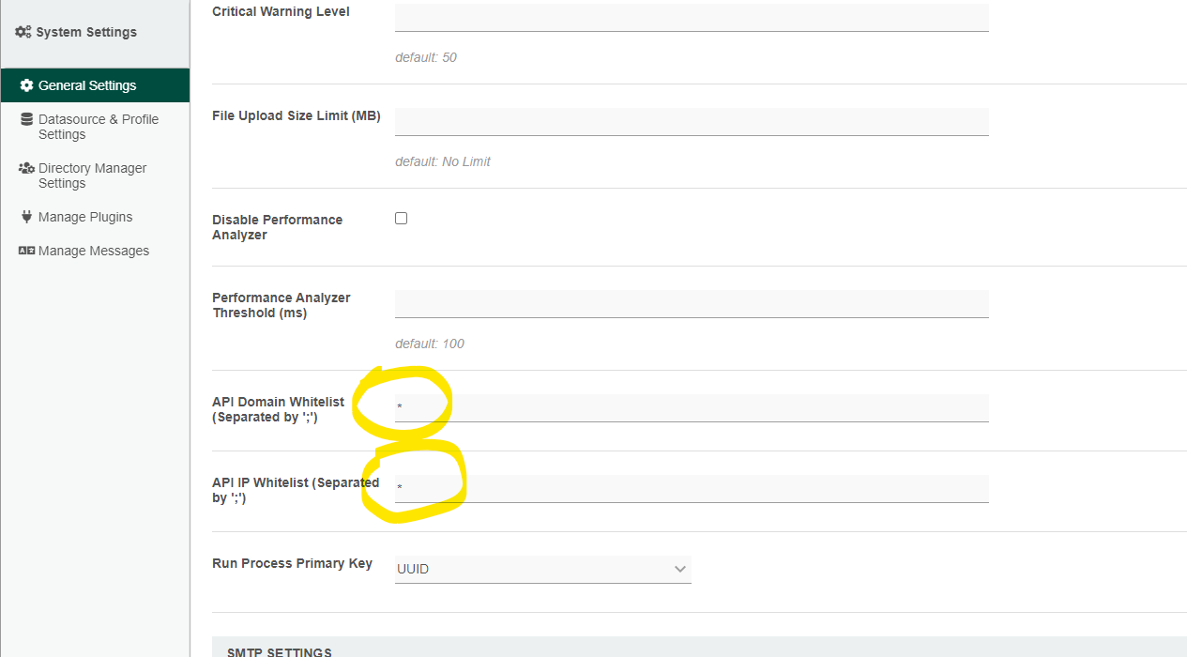Screen dimensions: 1187x657
Task: Enable Disable Performance Analyzer checkbox
Action: pos(401,218)
